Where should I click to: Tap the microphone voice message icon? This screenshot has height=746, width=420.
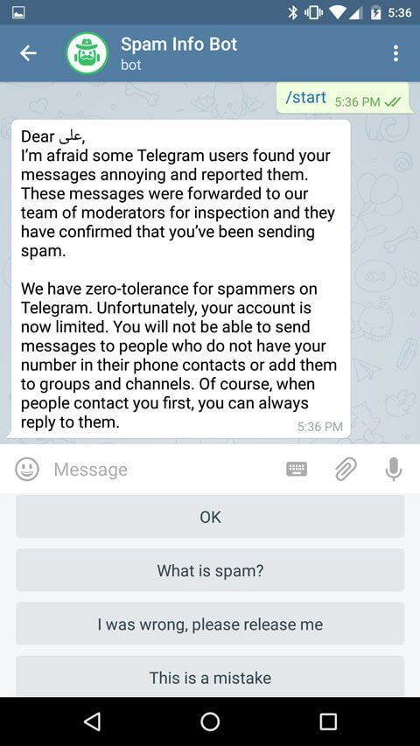point(394,469)
